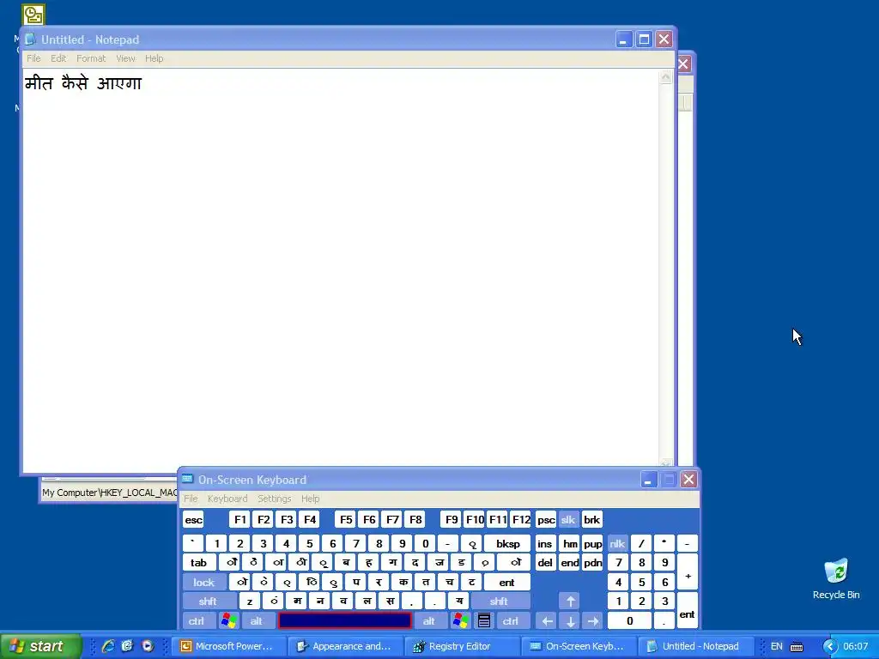Toggle the right alt key

(429, 620)
